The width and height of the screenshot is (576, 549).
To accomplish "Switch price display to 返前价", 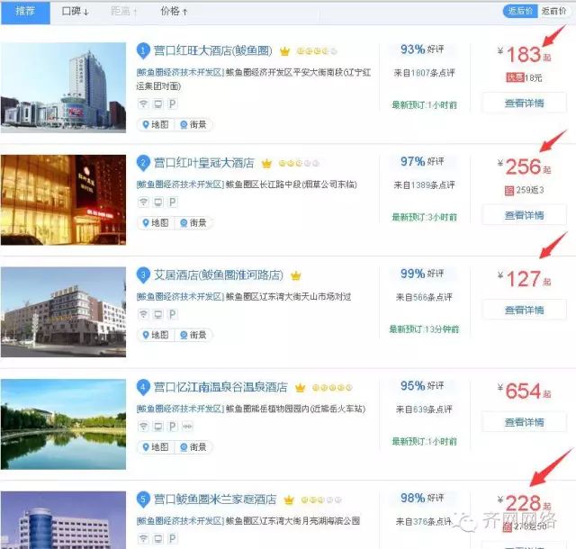I will 554,11.
